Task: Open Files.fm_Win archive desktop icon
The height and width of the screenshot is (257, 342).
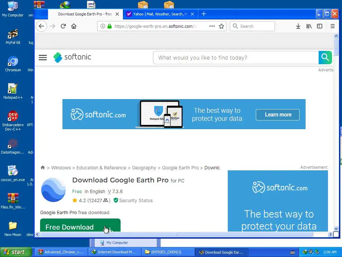Action: pos(13,201)
